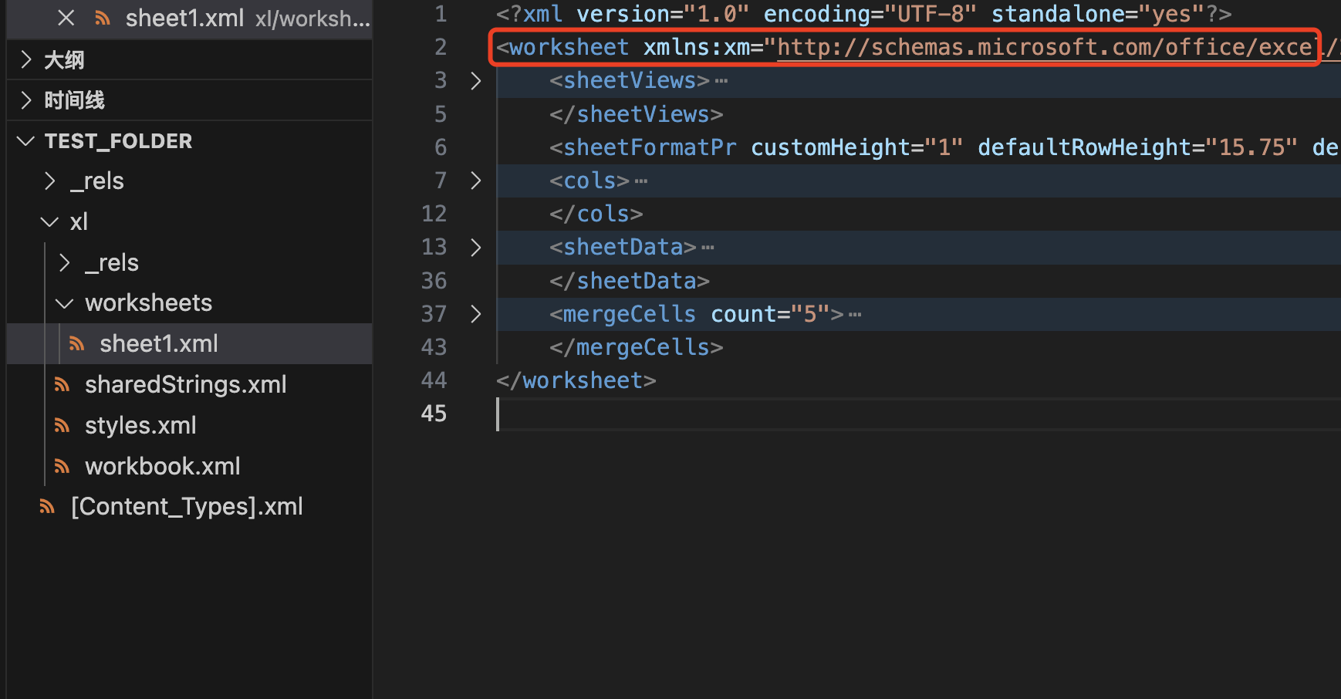Click line number 1 in gutter

click(441, 14)
